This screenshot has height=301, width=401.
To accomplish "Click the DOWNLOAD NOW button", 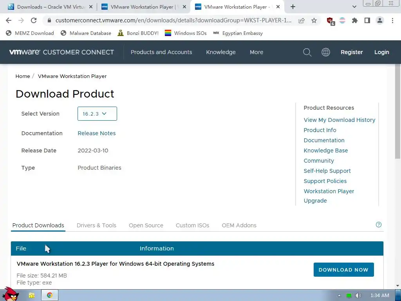I will pyautogui.click(x=343, y=270).
